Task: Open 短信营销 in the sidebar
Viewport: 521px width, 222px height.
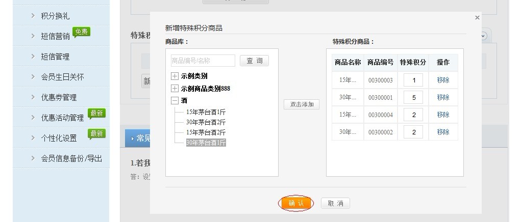Action: point(55,36)
